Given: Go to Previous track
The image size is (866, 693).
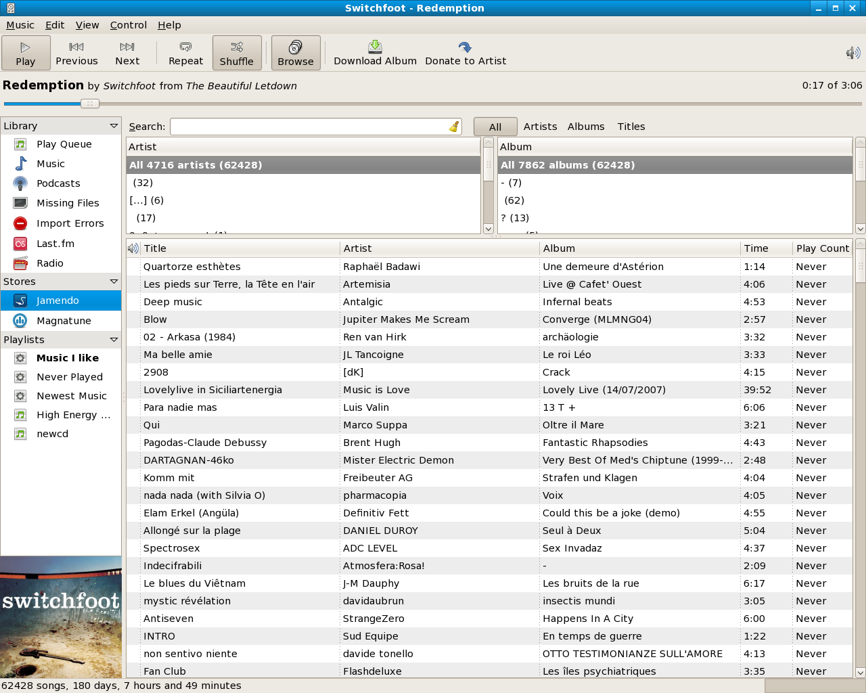Looking at the screenshot, I should (x=76, y=53).
